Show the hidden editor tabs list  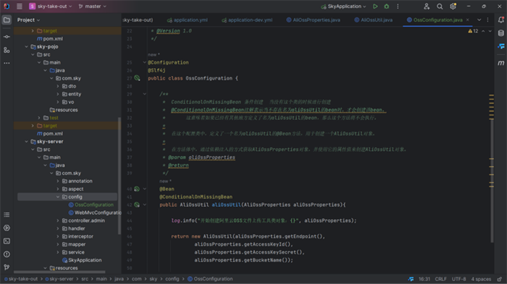tap(479, 20)
